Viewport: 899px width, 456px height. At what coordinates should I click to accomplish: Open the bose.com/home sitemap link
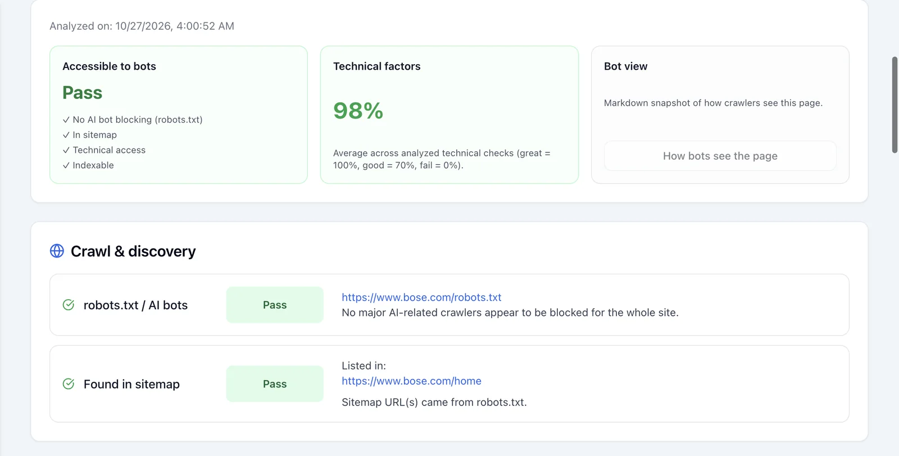tap(411, 381)
